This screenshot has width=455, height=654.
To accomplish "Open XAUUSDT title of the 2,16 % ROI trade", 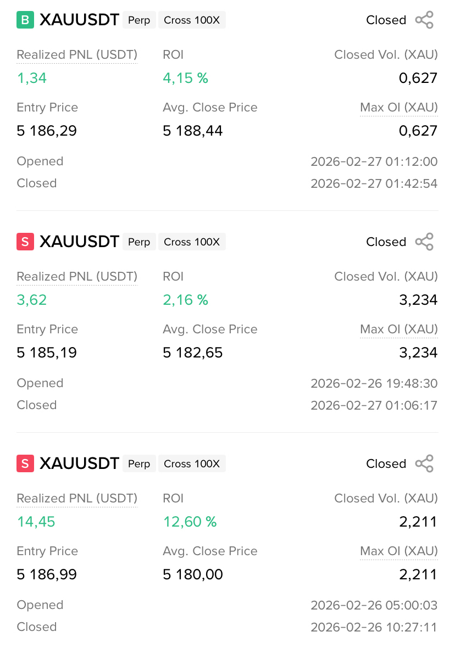I will (x=79, y=242).
